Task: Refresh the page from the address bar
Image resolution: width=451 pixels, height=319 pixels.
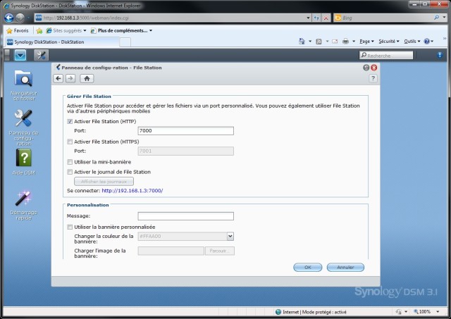Action: click(316, 18)
